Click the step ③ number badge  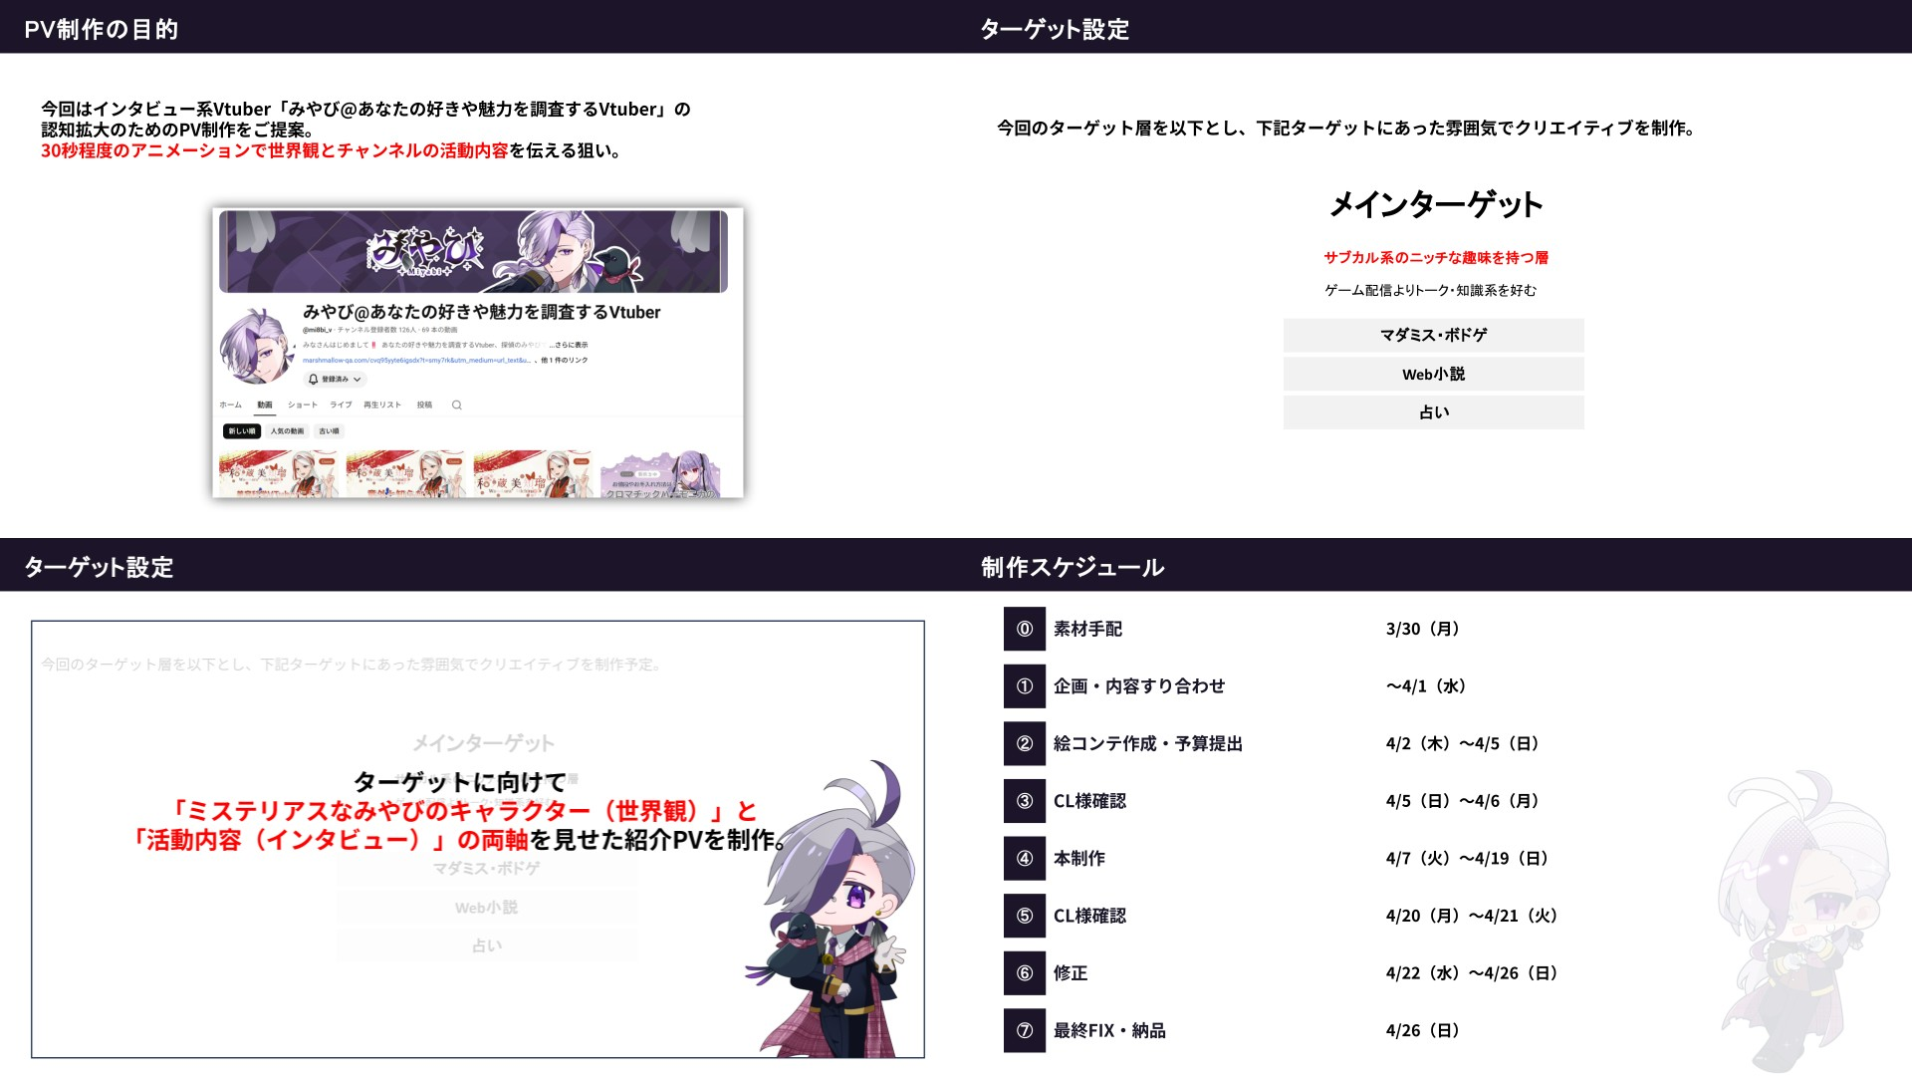pos(1025,801)
